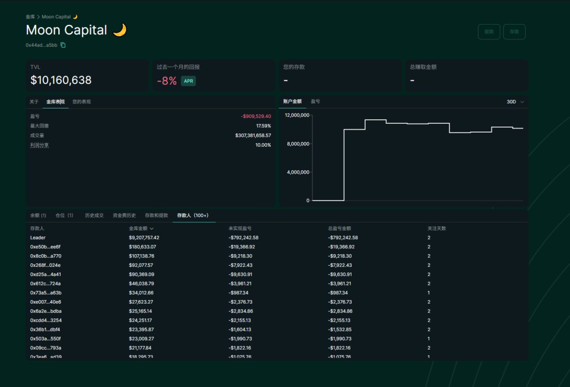The height and width of the screenshot is (387, 570).
Task: Click the APR badge next to -8%
Action: tap(188, 81)
